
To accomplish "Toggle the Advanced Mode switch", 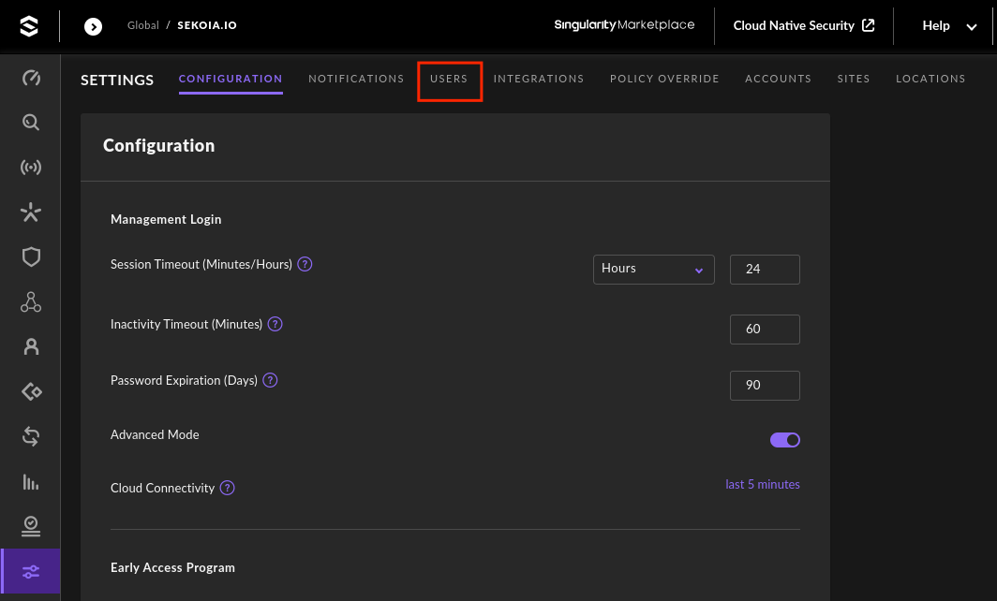I will (784, 440).
